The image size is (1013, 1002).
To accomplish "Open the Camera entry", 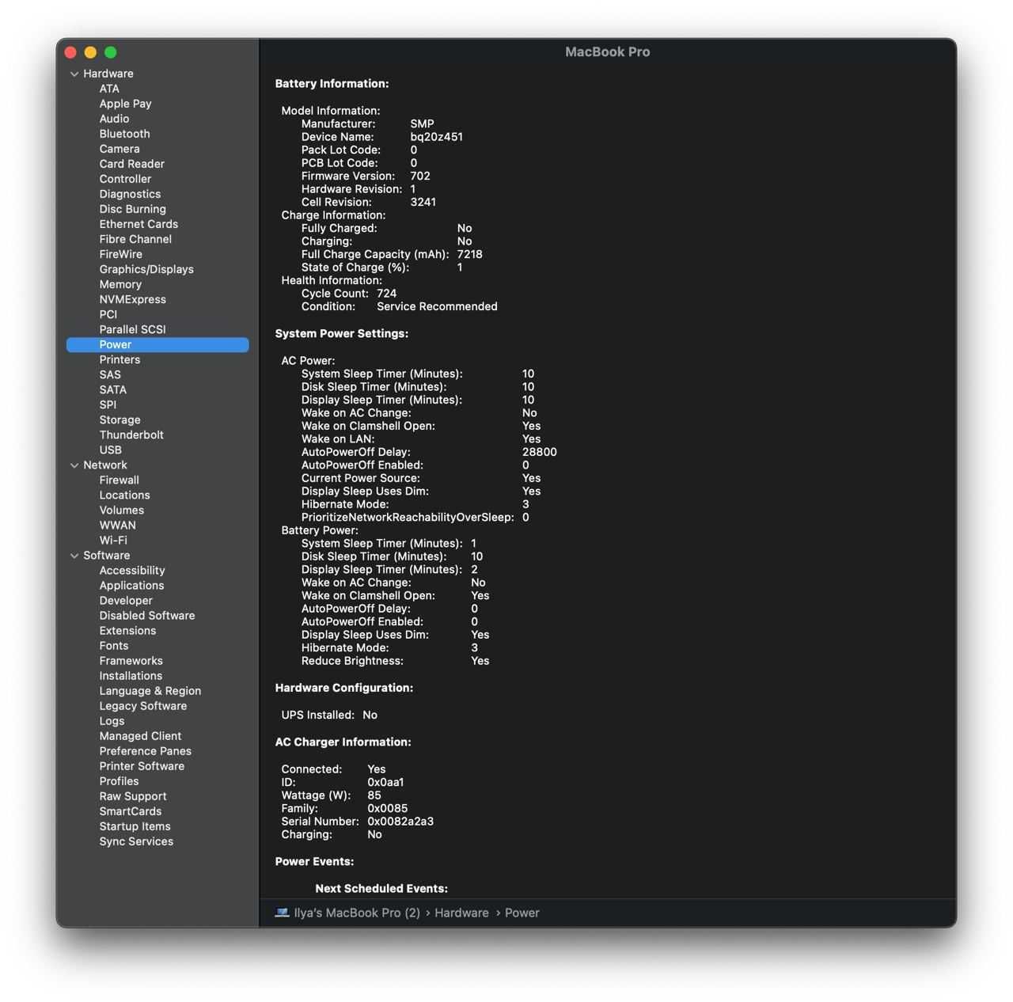I will tap(120, 149).
